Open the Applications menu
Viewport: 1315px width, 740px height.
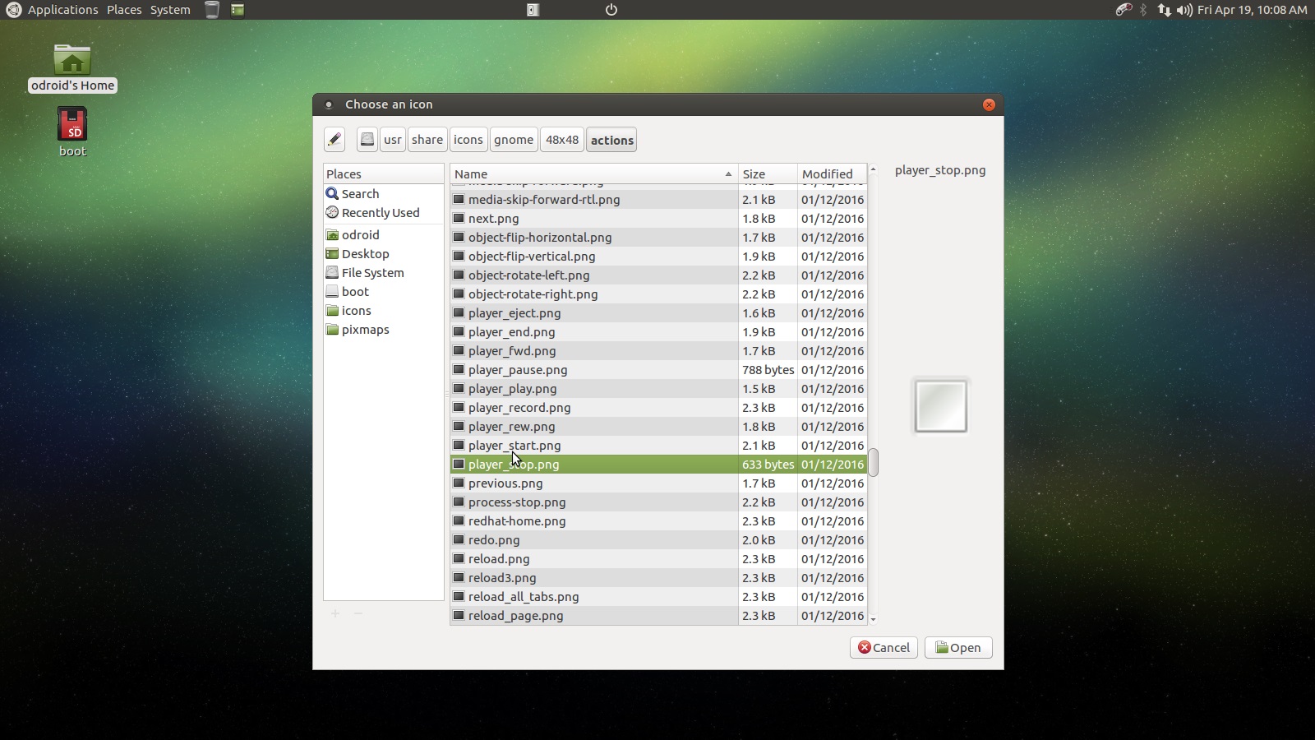62,10
